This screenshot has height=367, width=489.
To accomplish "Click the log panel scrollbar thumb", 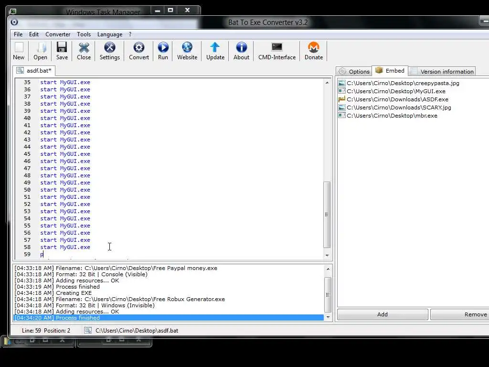I will [328, 294].
